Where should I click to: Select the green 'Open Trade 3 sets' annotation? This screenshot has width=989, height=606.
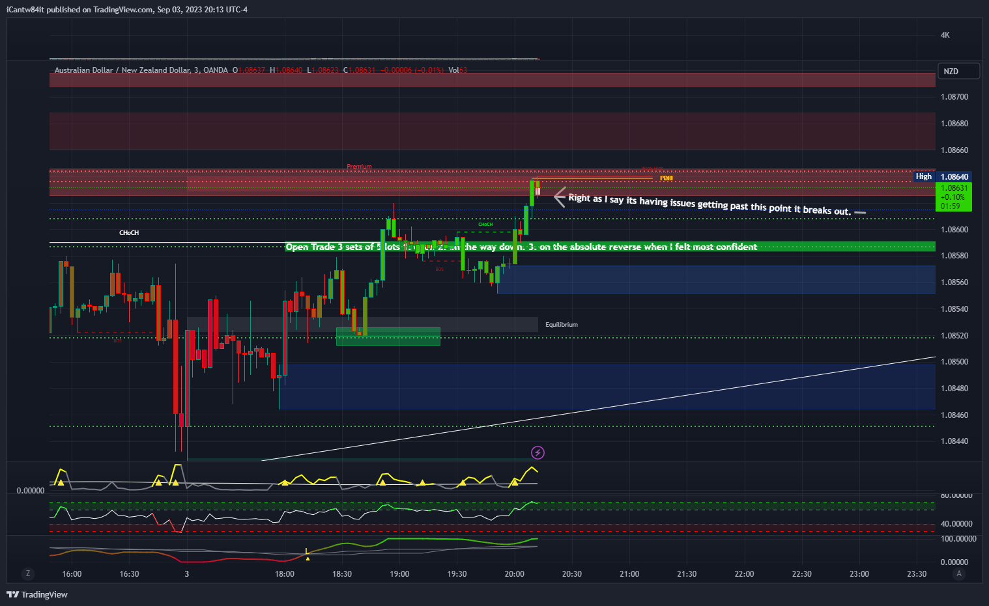[x=521, y=247]
